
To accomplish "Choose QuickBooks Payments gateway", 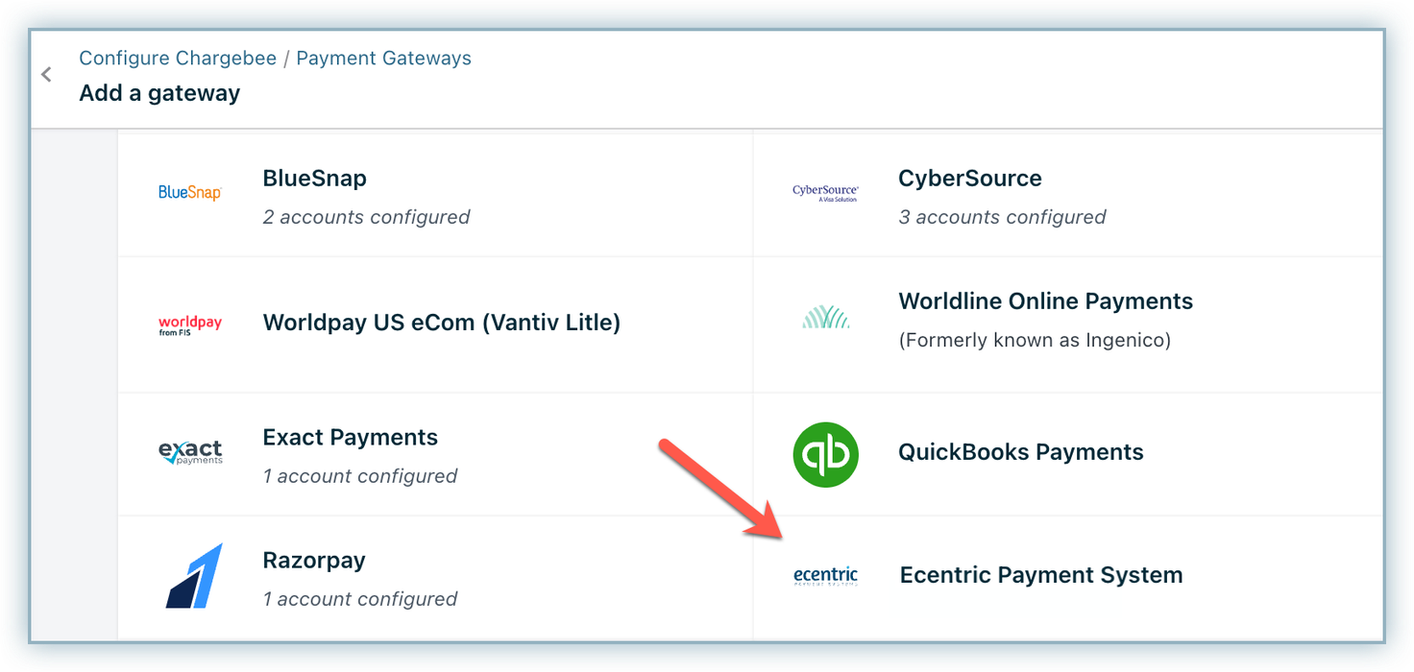I will point(1020,452).
